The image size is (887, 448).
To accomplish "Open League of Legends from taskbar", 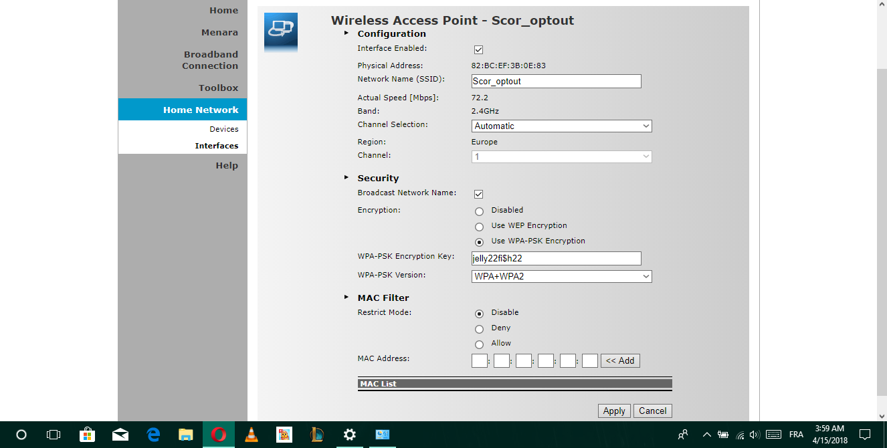I will 317,435.
